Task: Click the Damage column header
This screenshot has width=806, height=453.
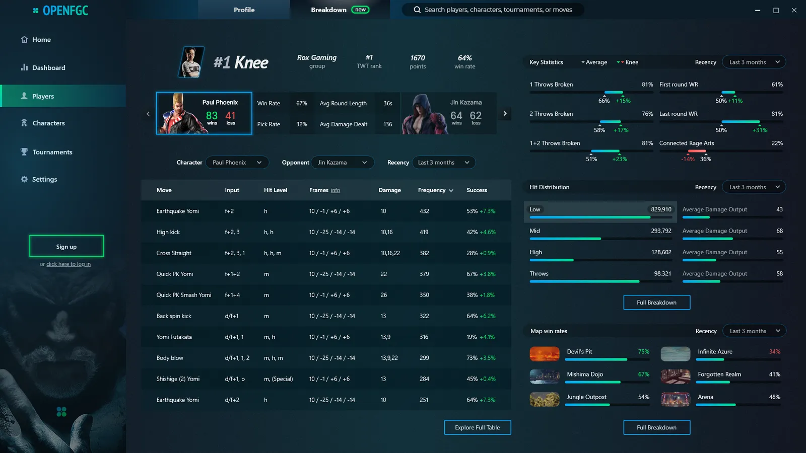Action: click(x=390, y=190)
